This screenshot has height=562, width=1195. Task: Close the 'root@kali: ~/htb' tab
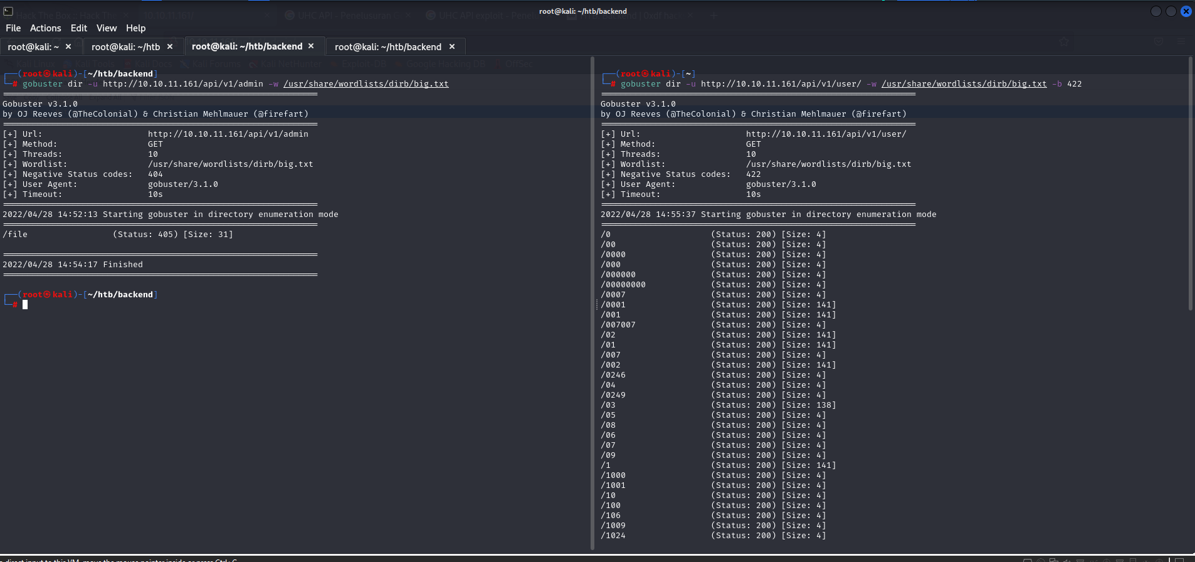pyautogui.click(x=170, y=46)
